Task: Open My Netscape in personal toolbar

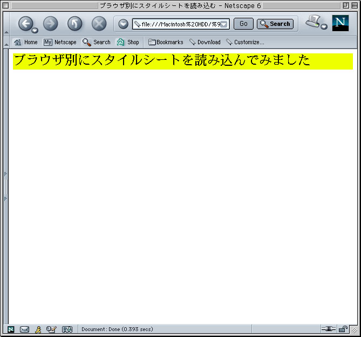Action: (60, 42)
